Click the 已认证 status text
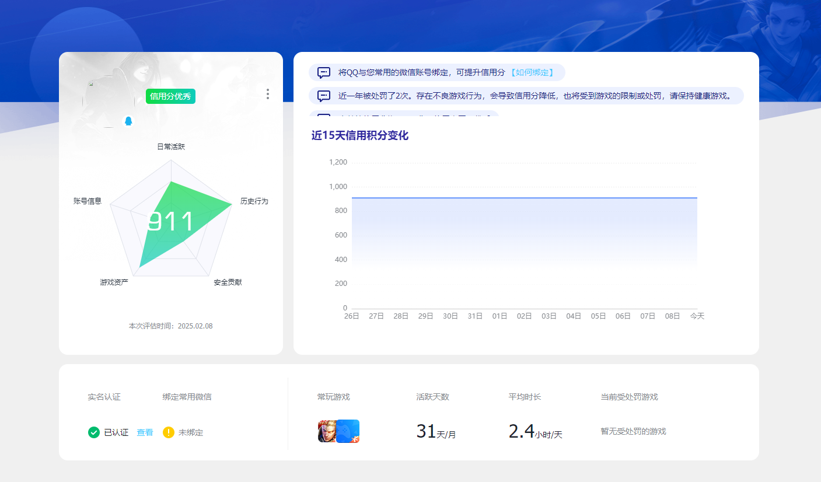Viewport: 821px width, 482px height. tap(116, 433)
